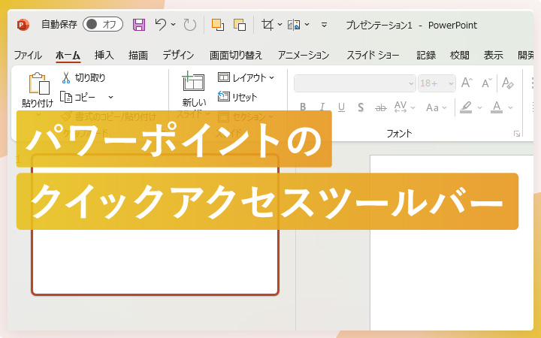The image size is (541, 338).
Task: Switch to the デザイン (Design) tab
Action: [178, 55]
